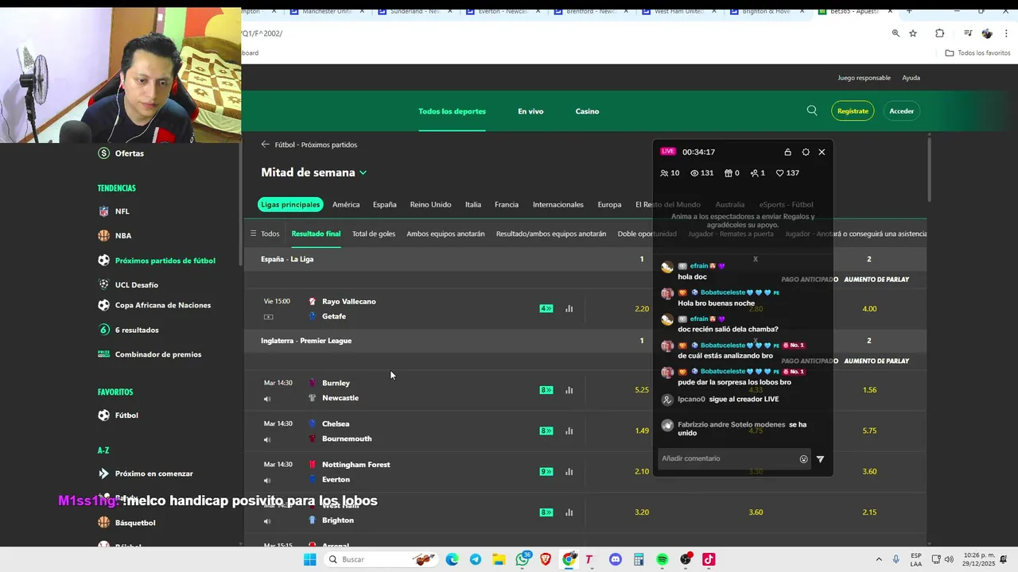
Task: Select odds 1.56 for Newcastle win
Action: (x=869, y=390)
